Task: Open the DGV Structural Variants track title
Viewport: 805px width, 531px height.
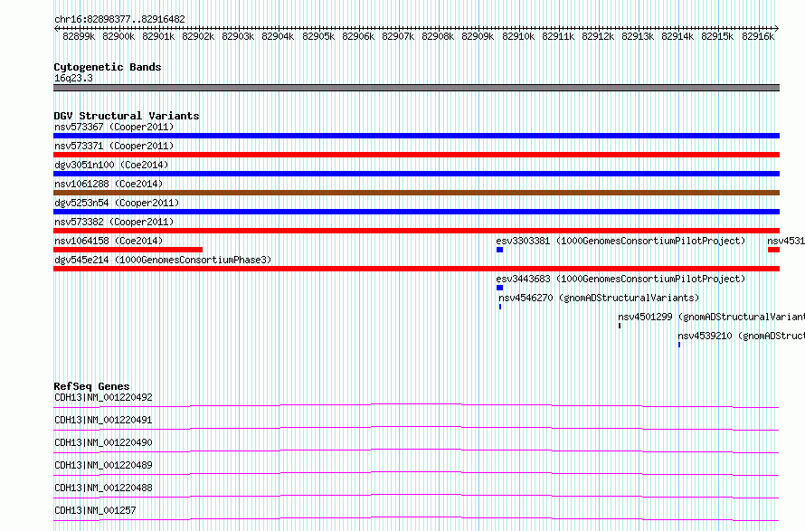Action: coord(127,116)
